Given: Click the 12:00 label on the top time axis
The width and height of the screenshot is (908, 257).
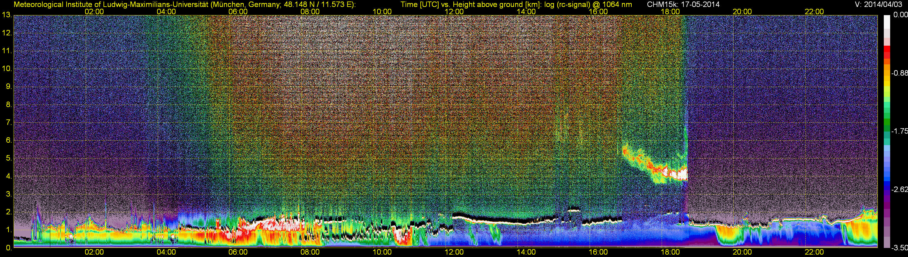Looking at the screenshot, I should [454, 11].
